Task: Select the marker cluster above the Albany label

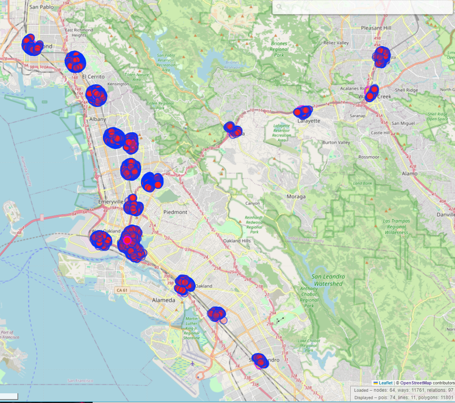Action: 96,95
